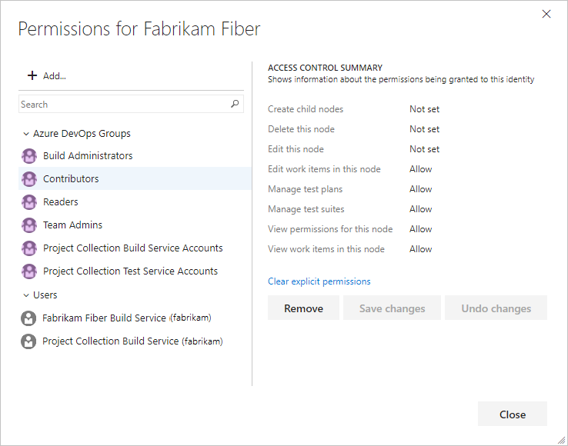Click the search magnifier icon

point(235,105)
